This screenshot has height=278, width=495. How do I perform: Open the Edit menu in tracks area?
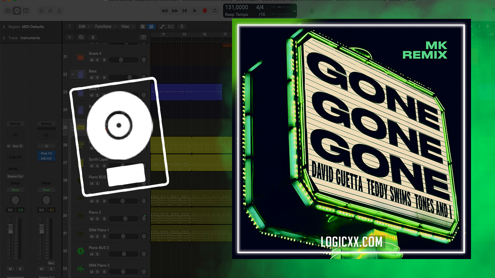[84, 27]
